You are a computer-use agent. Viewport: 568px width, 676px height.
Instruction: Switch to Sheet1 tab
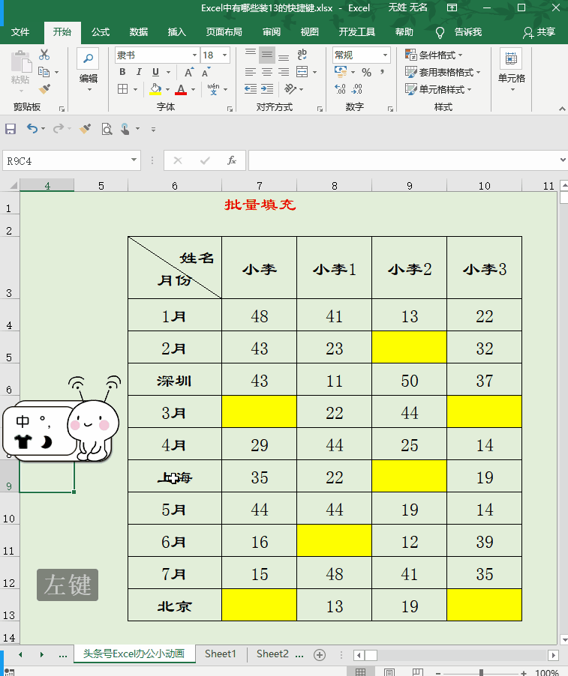tap(220, 654)
